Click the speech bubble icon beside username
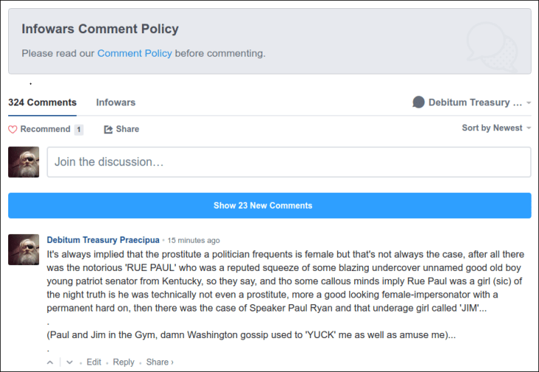The image size is (539, 372). (x=418, y=103)
